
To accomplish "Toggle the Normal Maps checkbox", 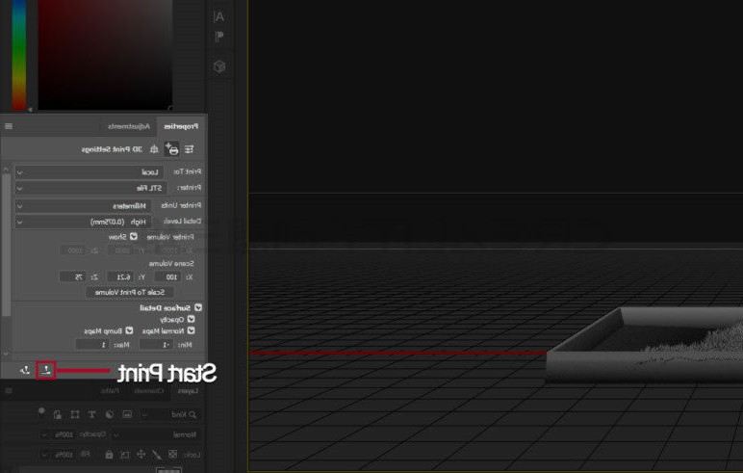I will coord(191,330).
